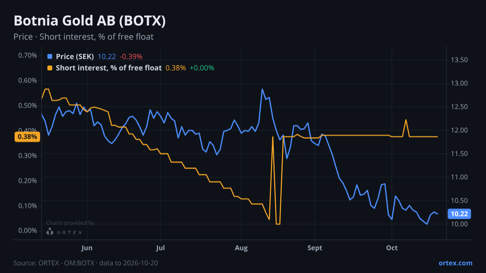Click the Jun label on the time axis
The image size is (486, 273).
click(x=87, y=248)
